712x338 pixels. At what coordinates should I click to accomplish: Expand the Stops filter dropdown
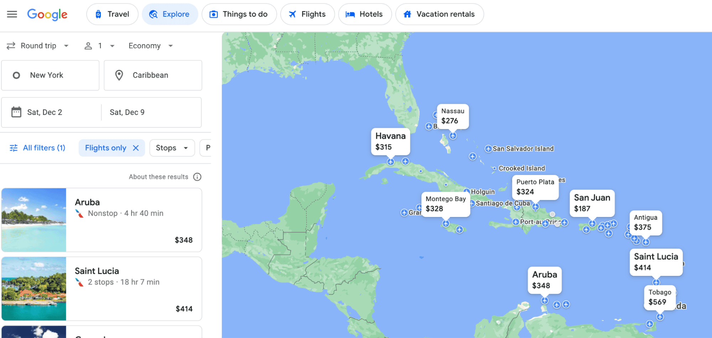[x=172, y=148]
